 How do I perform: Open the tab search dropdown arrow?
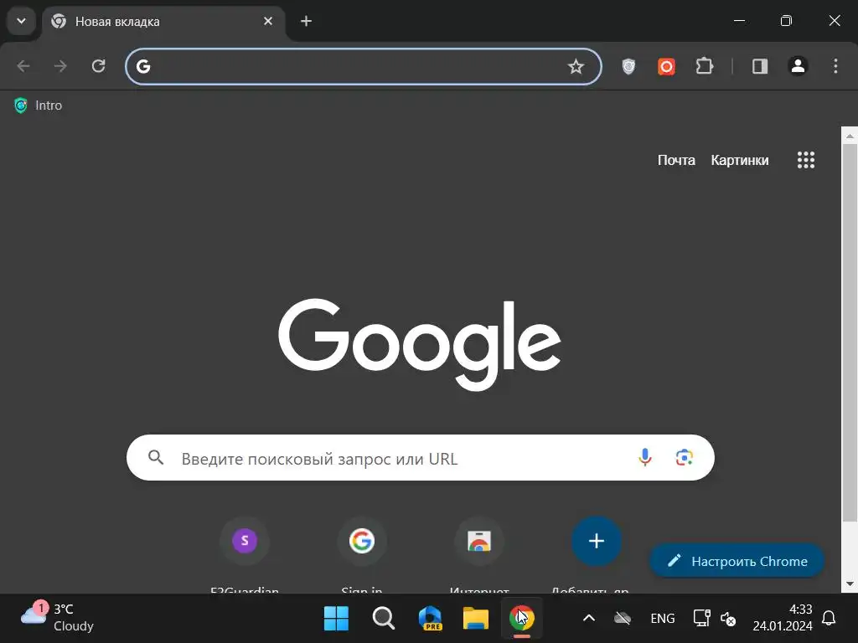pyautogui.click(x=21, y=21)
